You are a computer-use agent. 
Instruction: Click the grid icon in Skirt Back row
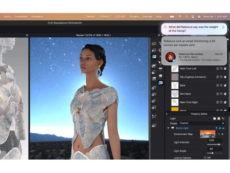(221, 94)
